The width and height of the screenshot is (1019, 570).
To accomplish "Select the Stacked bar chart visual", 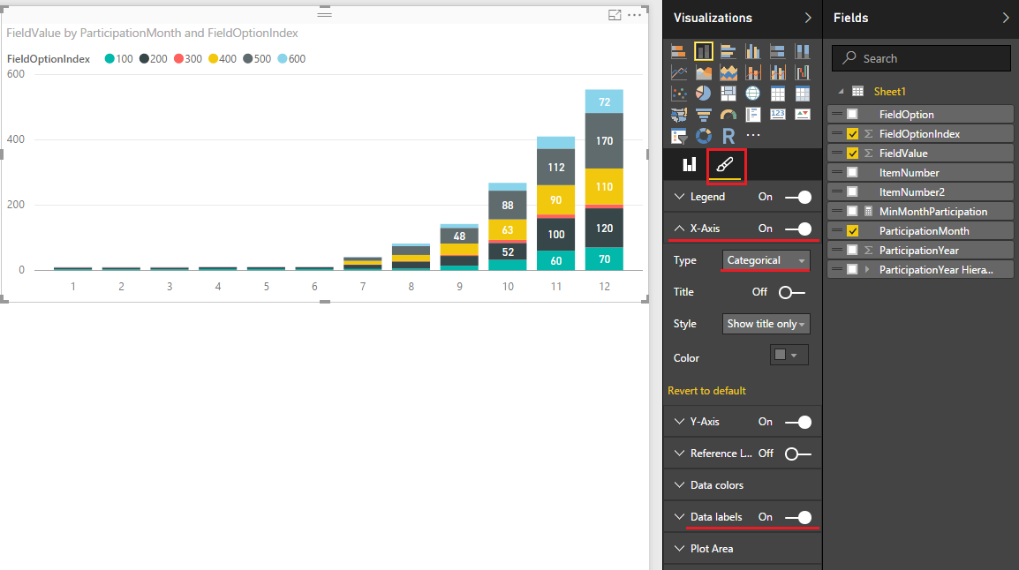I will pyautogui.click(x=678, y=51).
